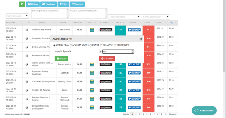Close the Ajustes Rating dialog

click(141, 39)
